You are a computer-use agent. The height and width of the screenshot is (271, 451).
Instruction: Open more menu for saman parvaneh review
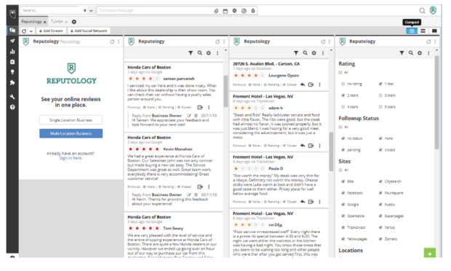pos(209,107)
